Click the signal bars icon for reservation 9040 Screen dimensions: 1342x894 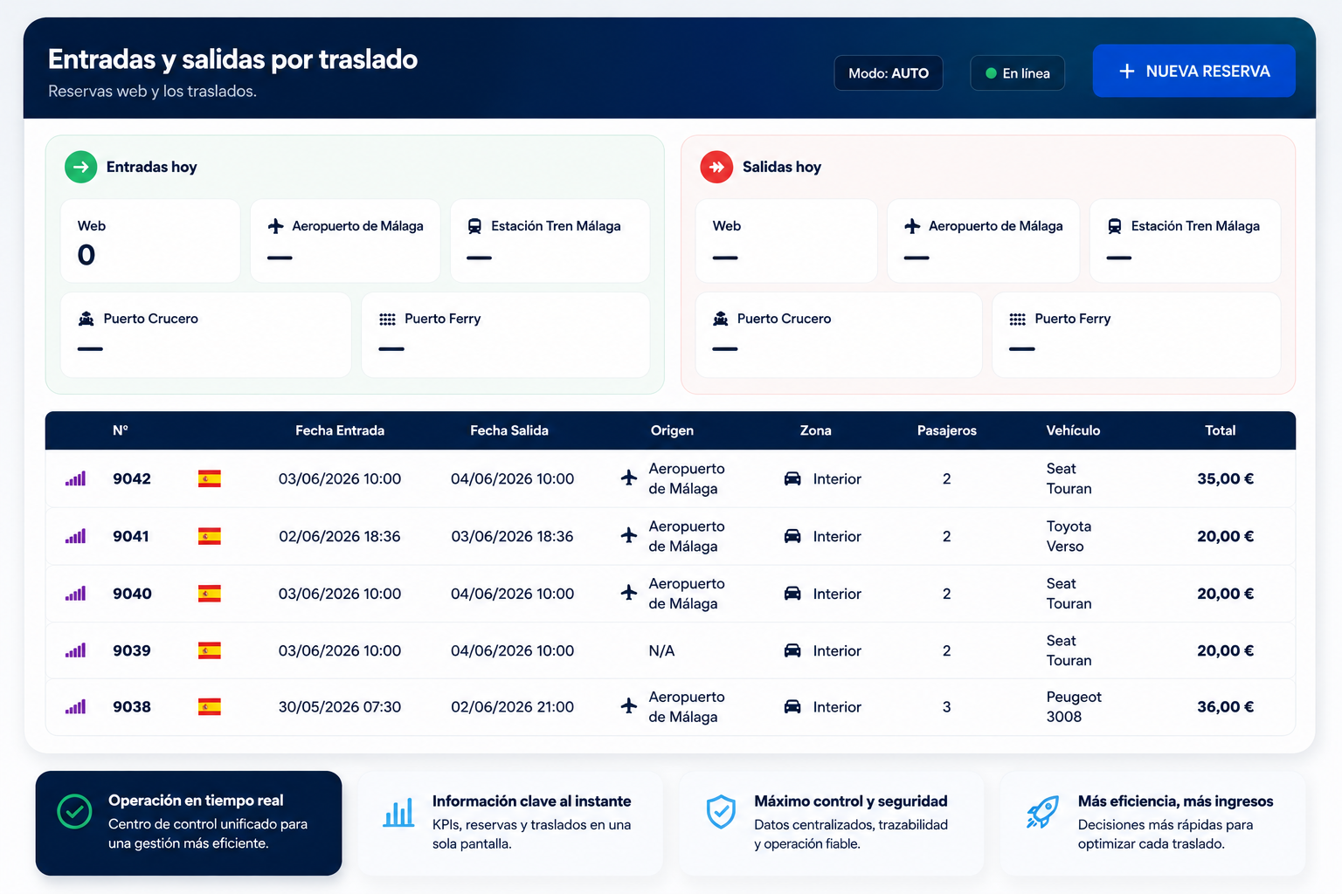pyautogui.click(x=75, y=594)
